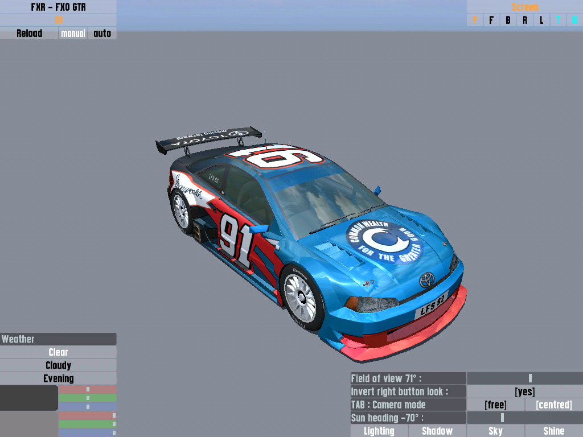Switch reload mode to manual

(73, 33)
